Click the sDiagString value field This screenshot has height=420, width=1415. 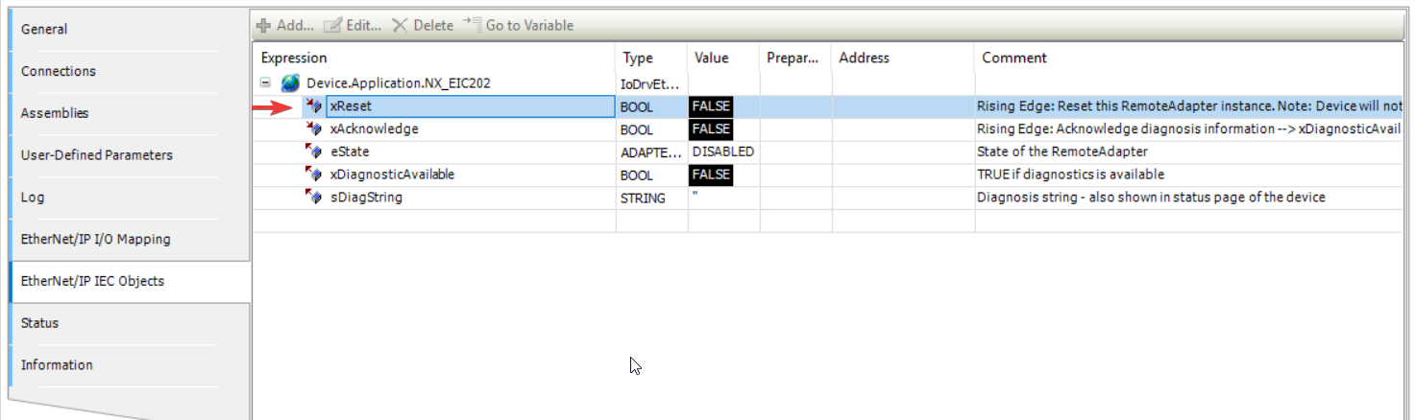coord(722,198)
